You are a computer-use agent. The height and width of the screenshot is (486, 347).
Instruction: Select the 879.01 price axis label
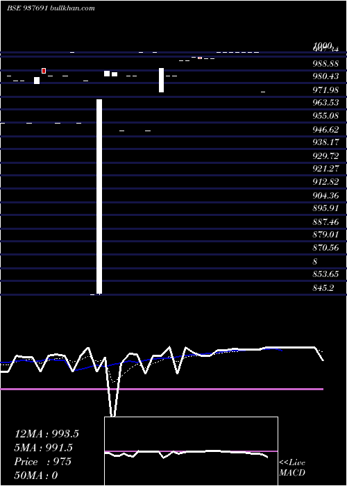coord(325,235)
